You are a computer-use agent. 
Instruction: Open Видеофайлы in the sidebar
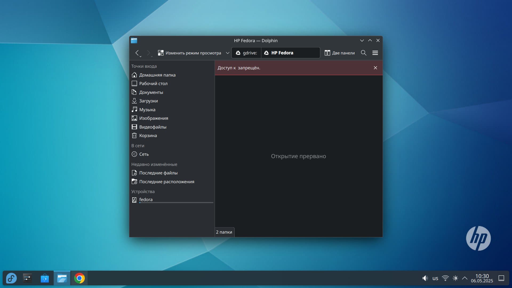(x=172, y=127)
